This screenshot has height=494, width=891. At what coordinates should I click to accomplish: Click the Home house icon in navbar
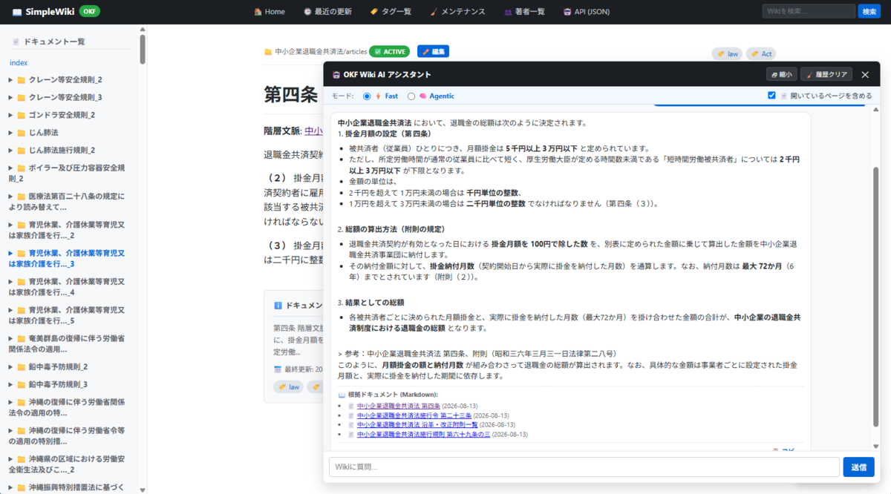click(258, 12)
